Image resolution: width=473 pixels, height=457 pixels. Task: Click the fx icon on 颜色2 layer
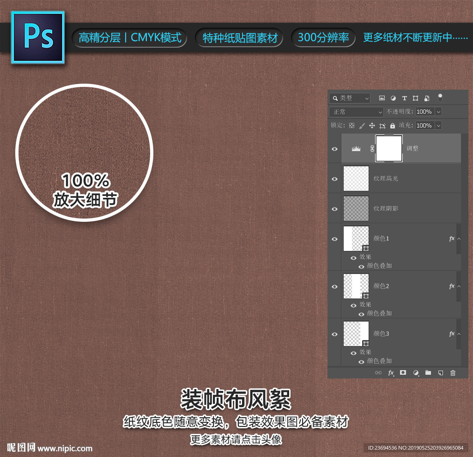click(452, 286)
